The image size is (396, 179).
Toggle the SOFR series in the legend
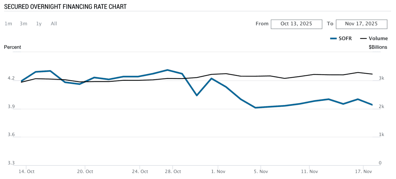coord(345,38)
